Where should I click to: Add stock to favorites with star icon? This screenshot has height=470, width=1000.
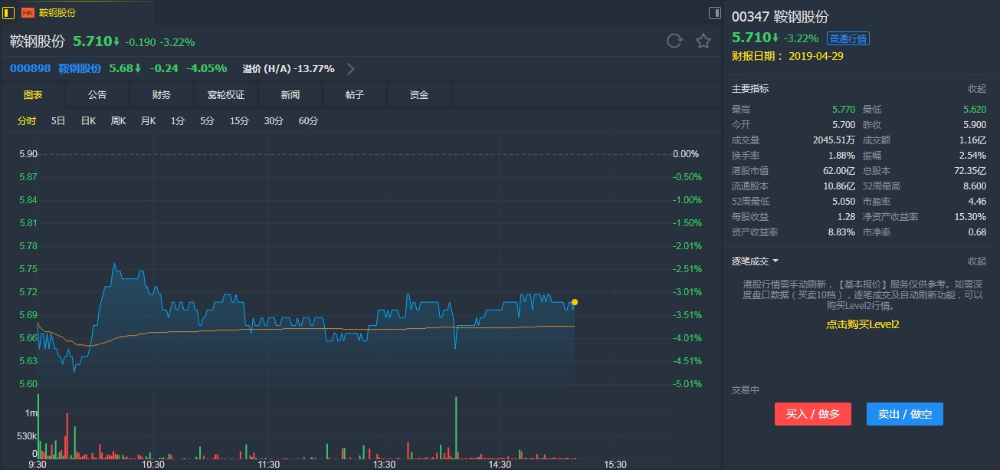coord(703,41)
